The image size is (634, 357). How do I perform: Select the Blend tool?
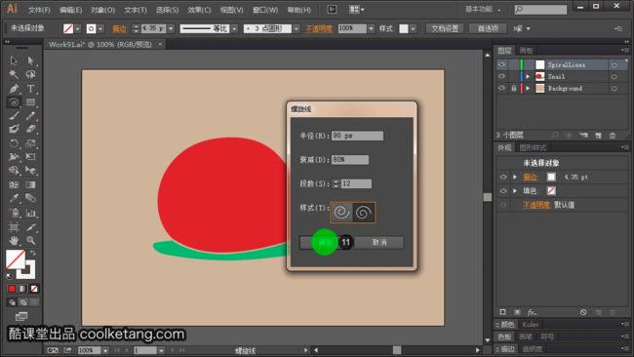pyautogui.click(x=30, y=198)
